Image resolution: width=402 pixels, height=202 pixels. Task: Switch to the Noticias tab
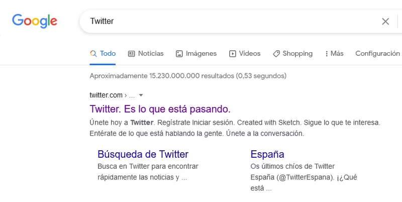pyautogui.click(x=146, y=54)
